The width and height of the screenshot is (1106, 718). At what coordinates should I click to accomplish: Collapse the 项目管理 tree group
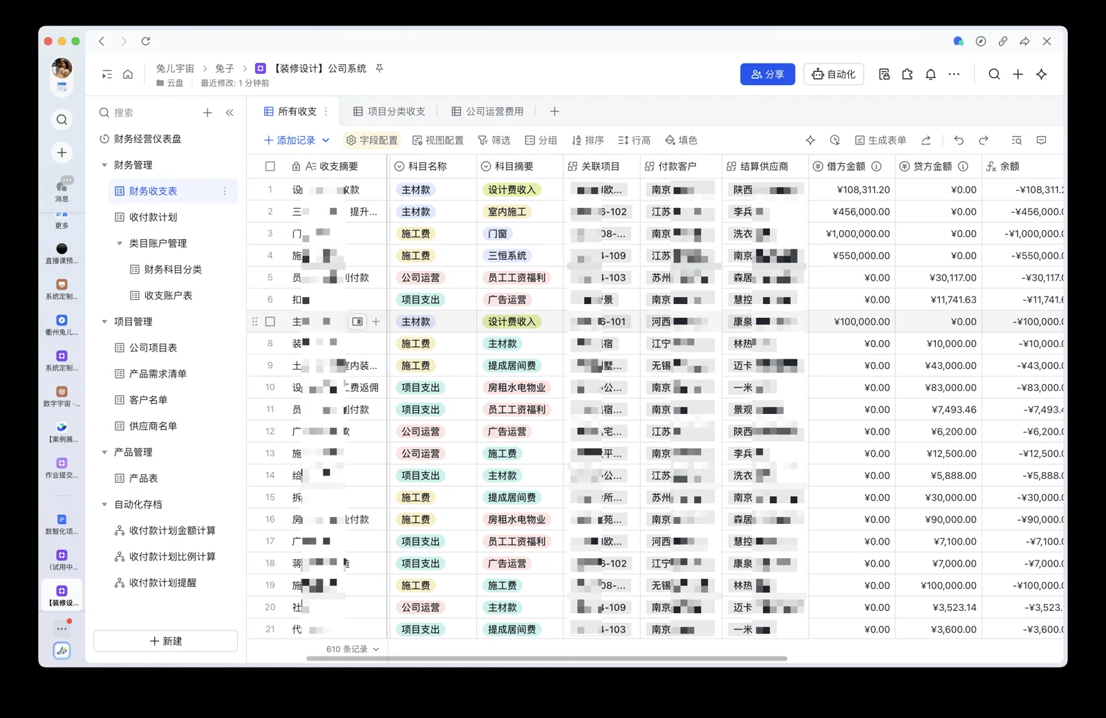(104, 321)
